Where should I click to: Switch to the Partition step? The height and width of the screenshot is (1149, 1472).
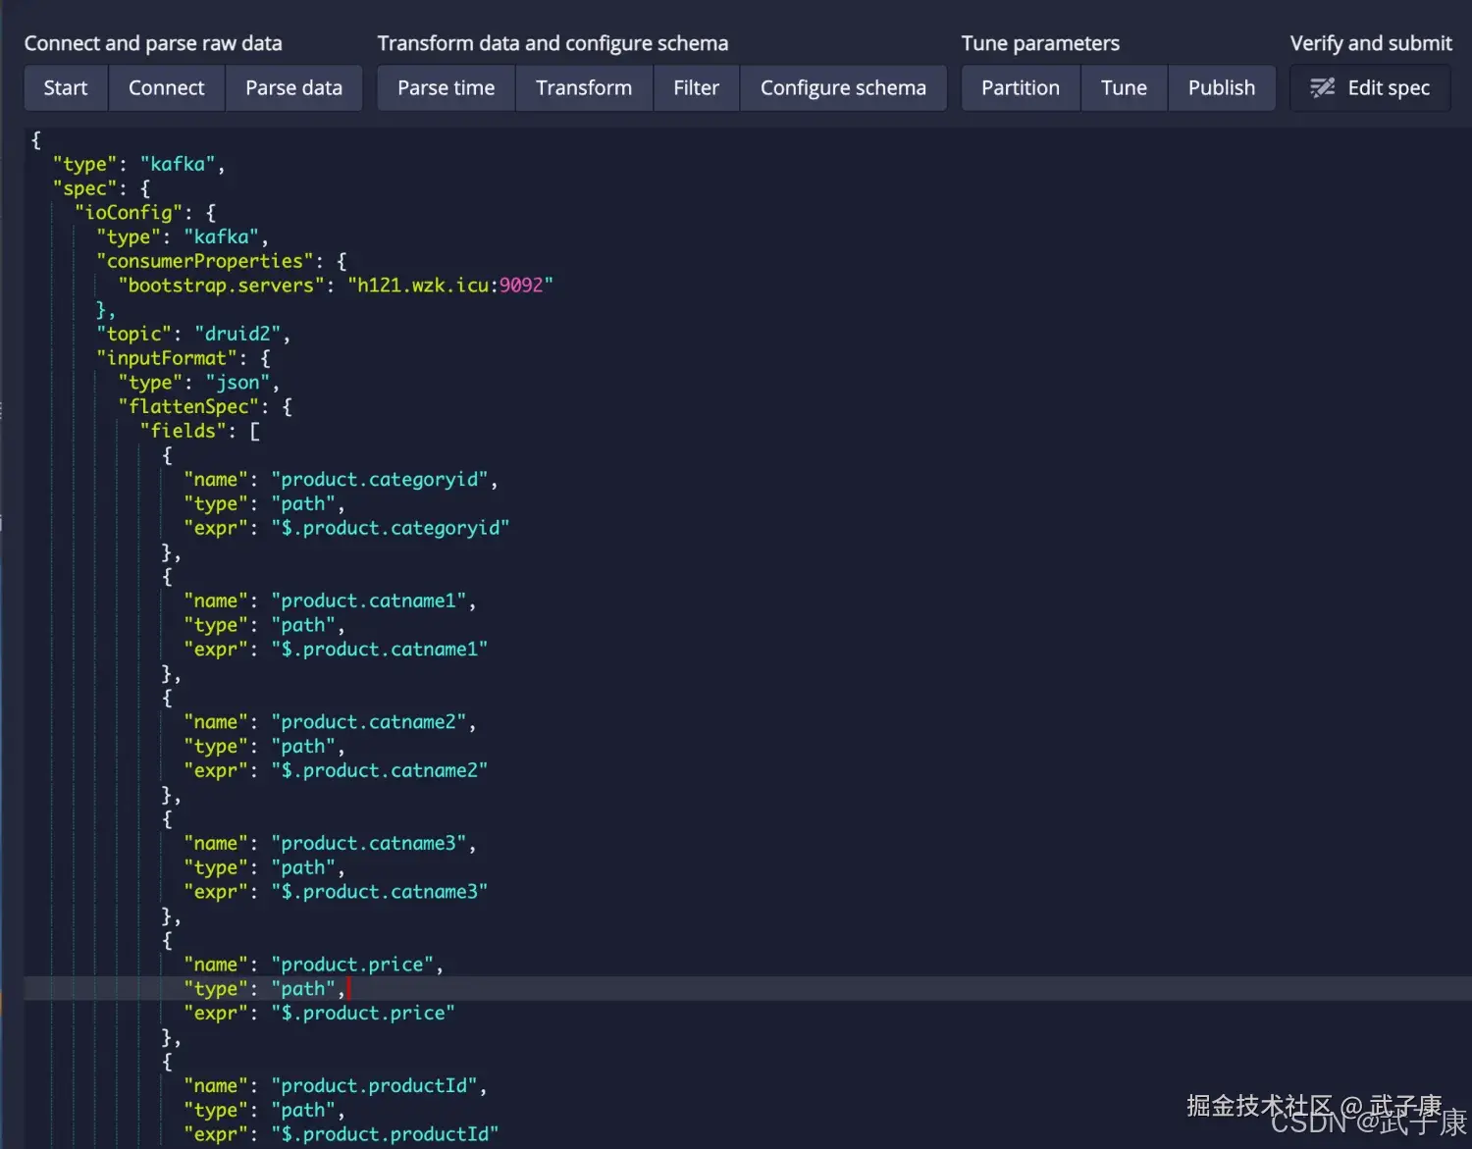[1020, 87]
